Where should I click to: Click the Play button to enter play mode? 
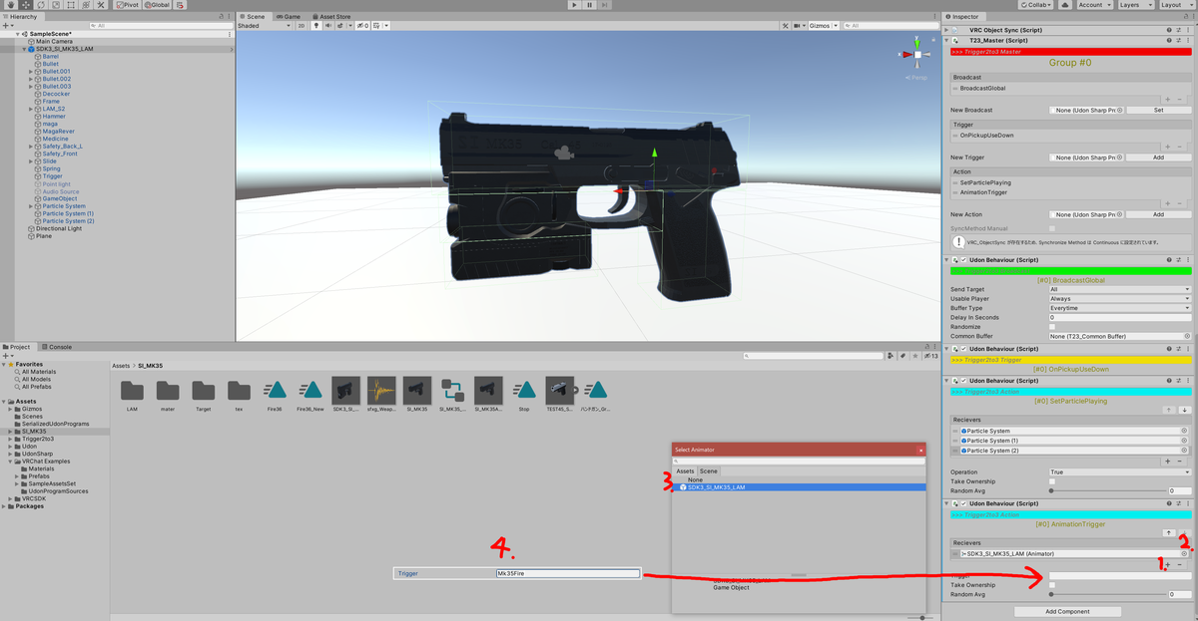click(x=574, y=5)
